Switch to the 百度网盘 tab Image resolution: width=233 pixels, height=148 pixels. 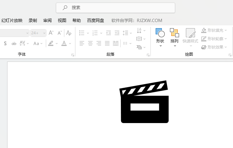coord(96,20)
